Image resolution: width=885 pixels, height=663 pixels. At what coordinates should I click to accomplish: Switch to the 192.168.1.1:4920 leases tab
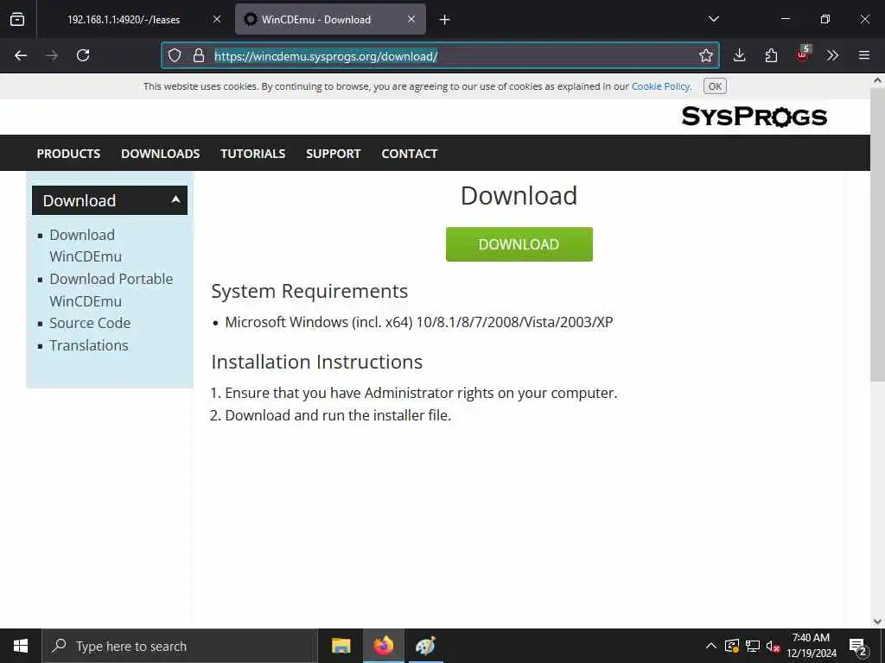[x=124, y=19]
